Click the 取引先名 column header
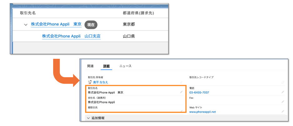Screen dimensions: 293x126 pyautogui.click(x=28, y=13)
